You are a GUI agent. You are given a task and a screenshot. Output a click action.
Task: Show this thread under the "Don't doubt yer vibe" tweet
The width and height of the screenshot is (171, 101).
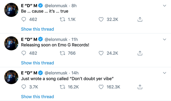pos(37,97)
